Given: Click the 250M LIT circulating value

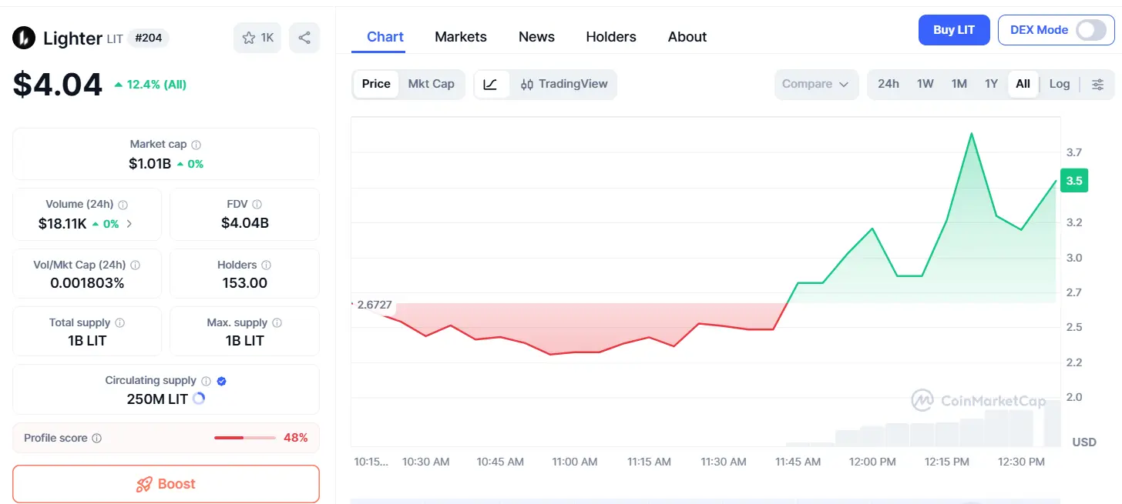Looking at the screenshot, I should [x=157, y=399].
